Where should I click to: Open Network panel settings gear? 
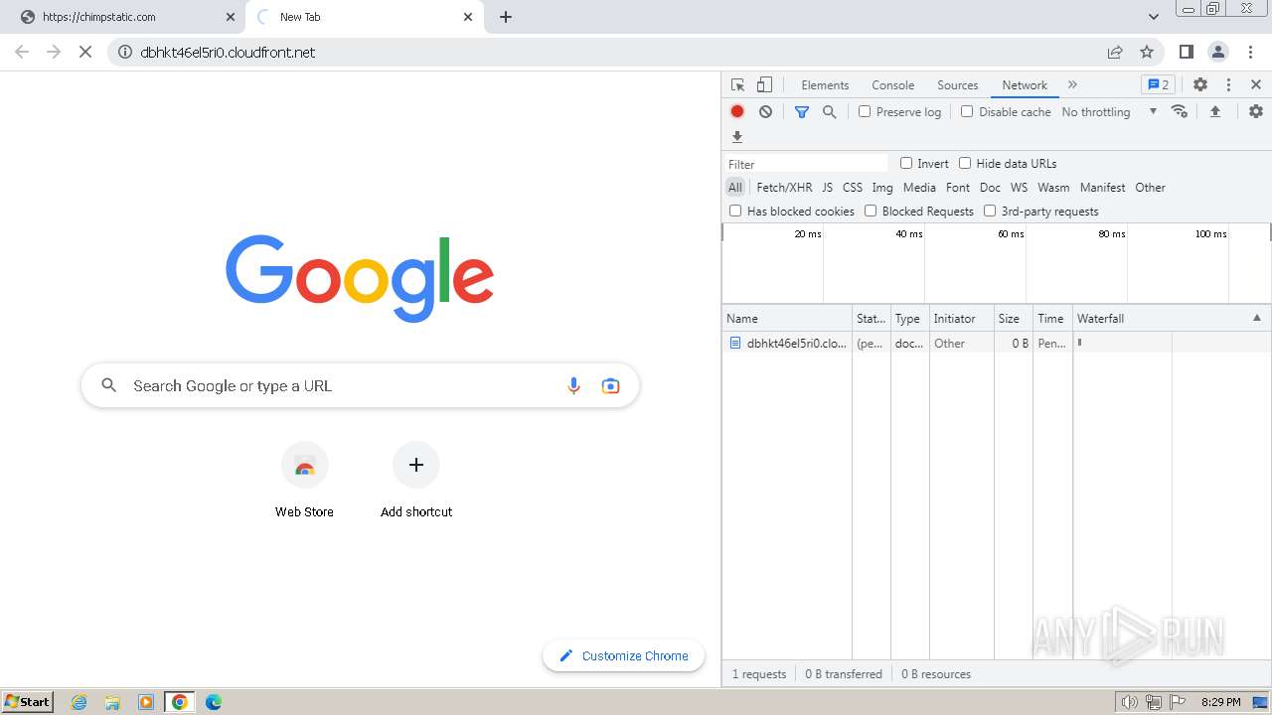pyautogui.click(x=1256, y=111)
